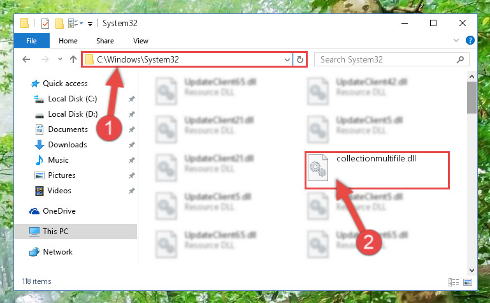The image size is (490, 303).
Task: Select the collectionmultifile.dll file
Action: 377,170
